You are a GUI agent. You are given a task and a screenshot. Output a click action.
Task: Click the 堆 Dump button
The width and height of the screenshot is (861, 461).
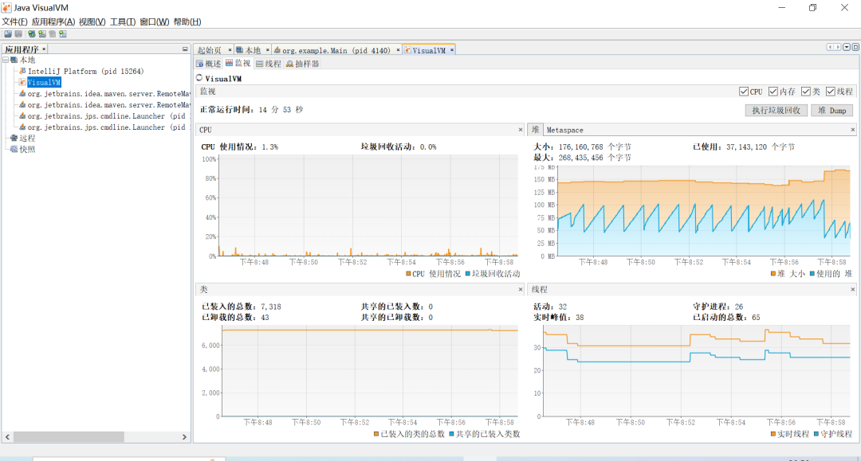832,110
